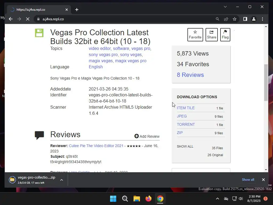Select the JPEG download option
Screen dimensions: 273x205
182,116
